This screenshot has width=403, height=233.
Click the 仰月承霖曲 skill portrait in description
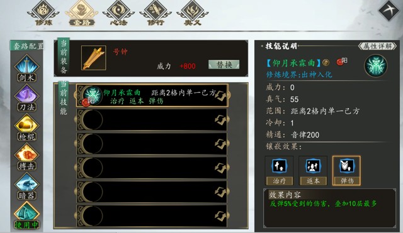pyautogui.click(x=376, y=65)
